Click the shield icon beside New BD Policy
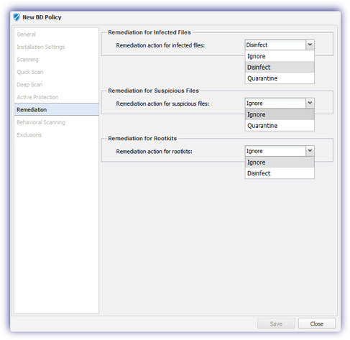 coord(17,17)
